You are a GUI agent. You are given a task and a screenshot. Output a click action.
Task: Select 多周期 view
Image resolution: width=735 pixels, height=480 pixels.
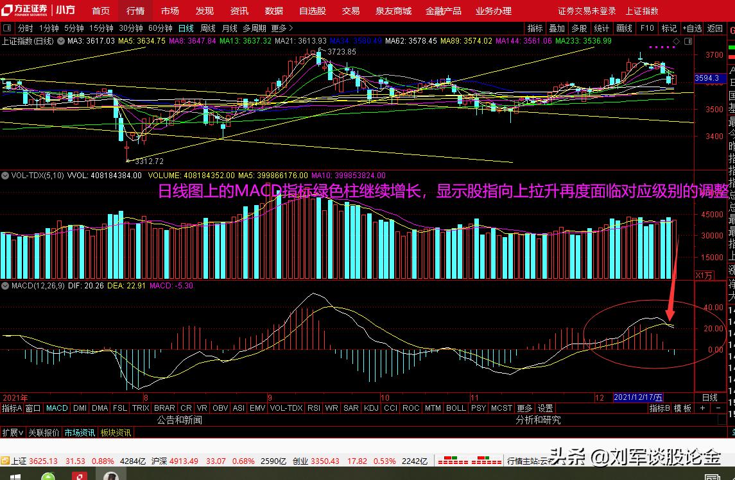coord(254,29)
